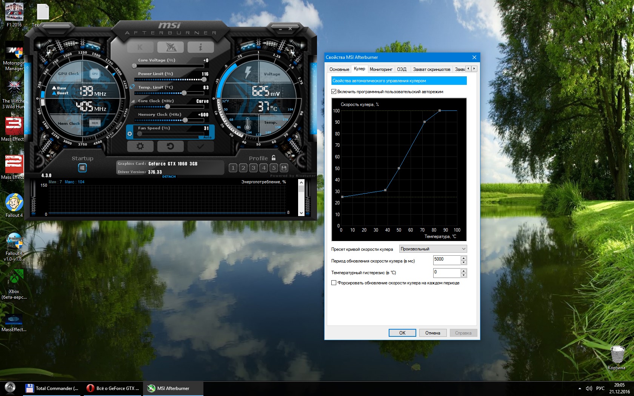
Task: Click the OK button
Action: (402, 333)
